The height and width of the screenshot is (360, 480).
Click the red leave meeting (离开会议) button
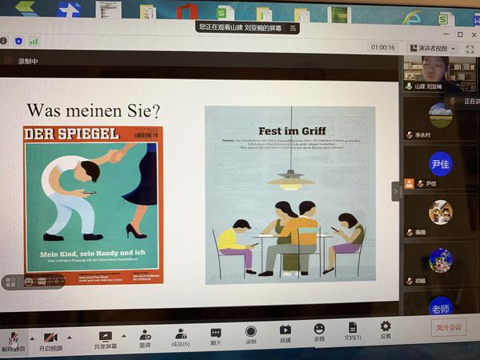click(x=449, y=327)
